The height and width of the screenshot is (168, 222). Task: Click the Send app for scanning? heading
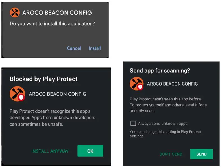pyautogui.click(x=160, y=71)
